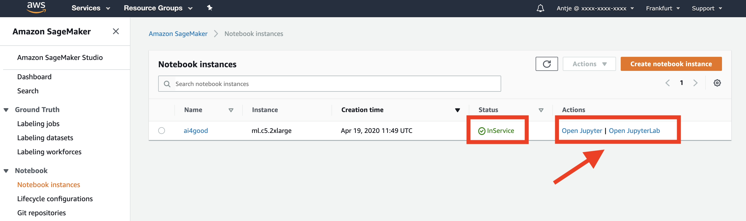The height and width of the screenshot is (221, 746).
Task: Go to the previous page arrow
Action: pyautogui.click(x=667, y=83)
